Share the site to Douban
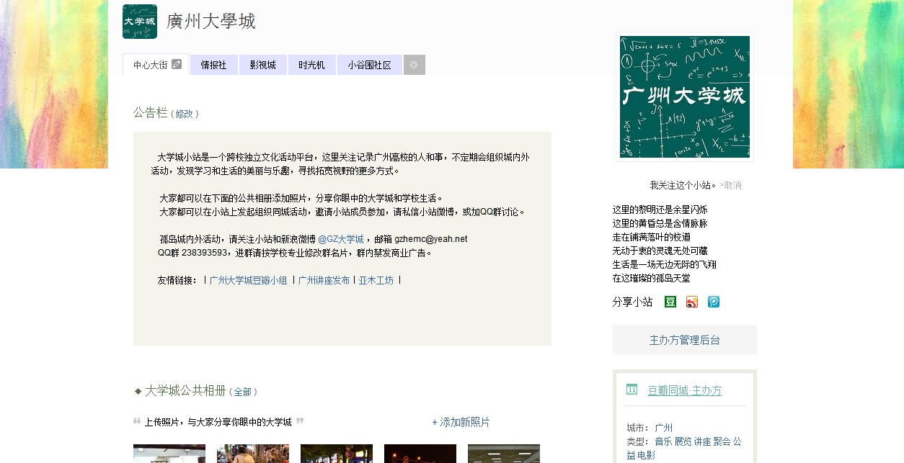The width and height of the screenshot is (904, 463). [x=669, y=302]
